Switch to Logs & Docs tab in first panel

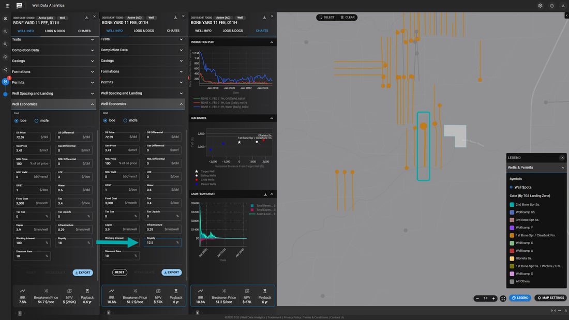(x=55, y=31)
